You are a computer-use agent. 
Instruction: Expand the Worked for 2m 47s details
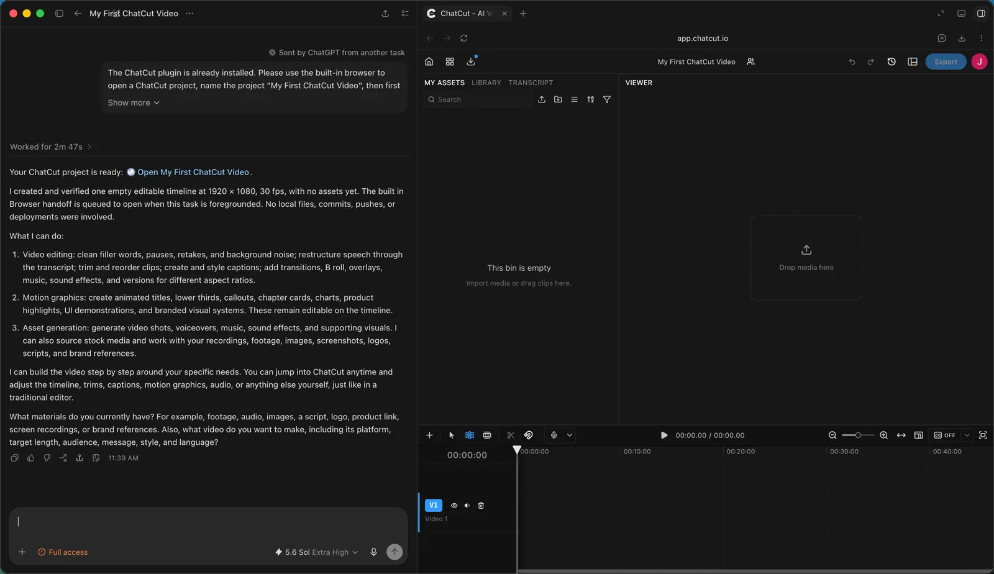[51, 147]
